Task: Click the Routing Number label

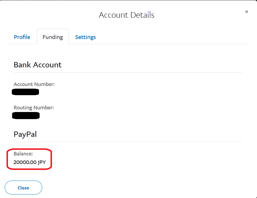Action: [x=34, y=108]
